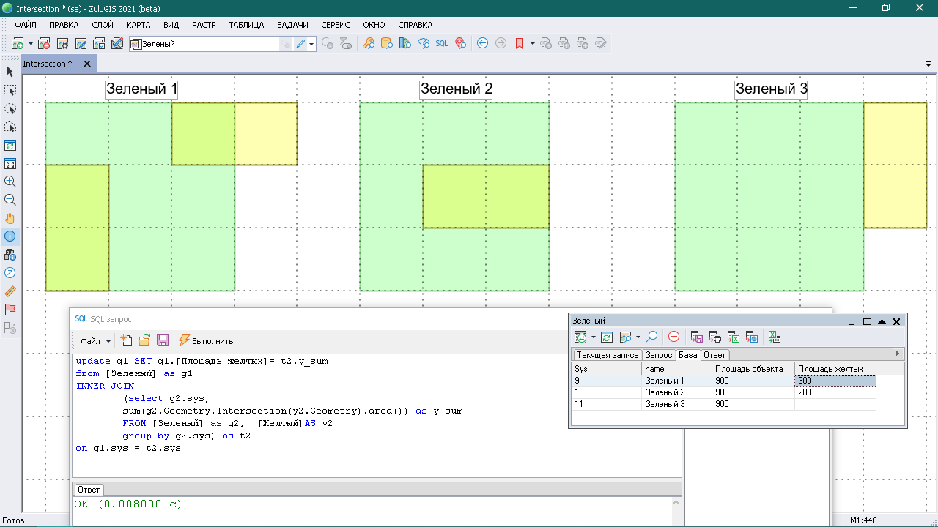Switch to the Запрос tab
938x527 pixels.
coord(659,355)
